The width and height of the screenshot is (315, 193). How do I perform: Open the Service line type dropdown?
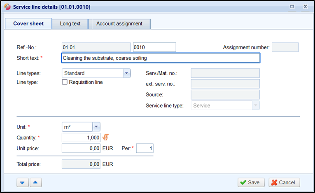click(256, 106)
